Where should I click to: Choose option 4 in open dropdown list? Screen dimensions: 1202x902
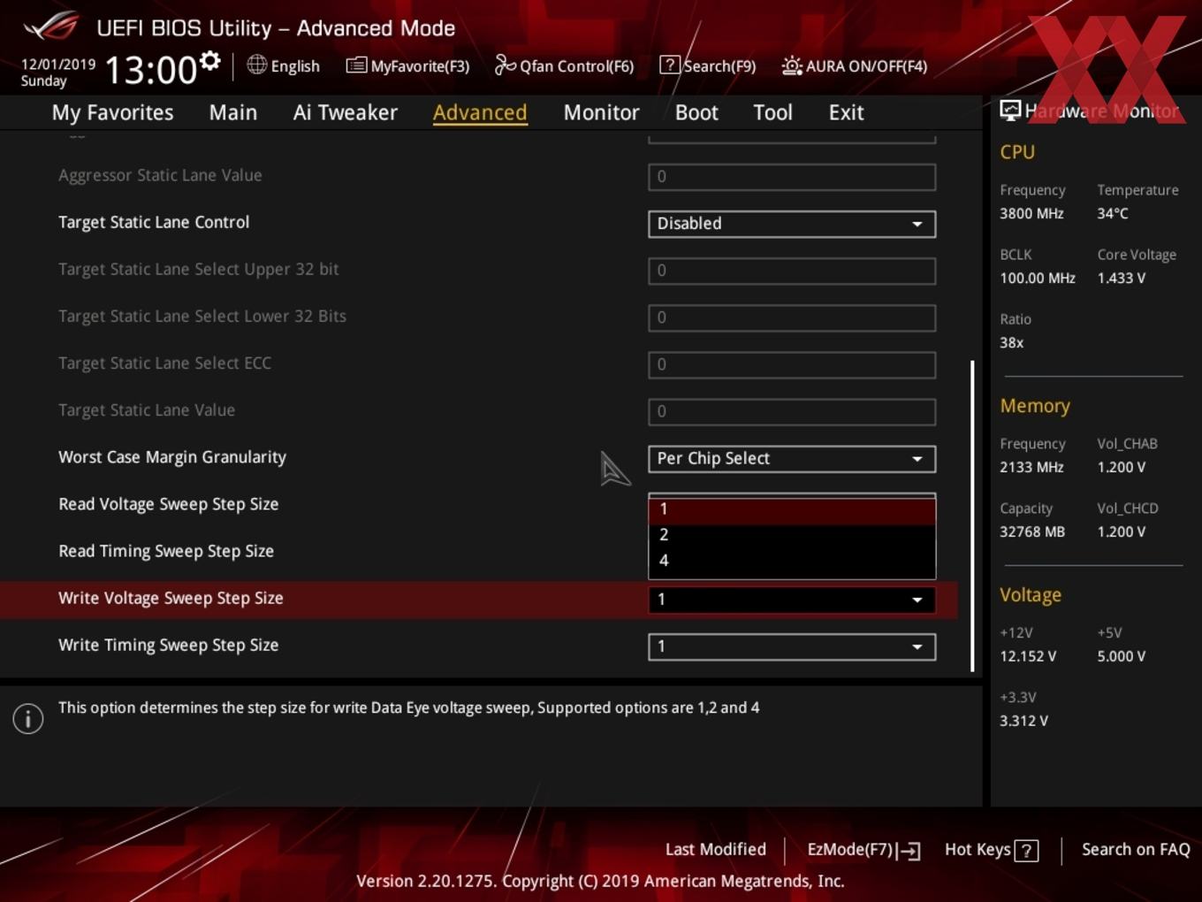click(x=792, y=561)
